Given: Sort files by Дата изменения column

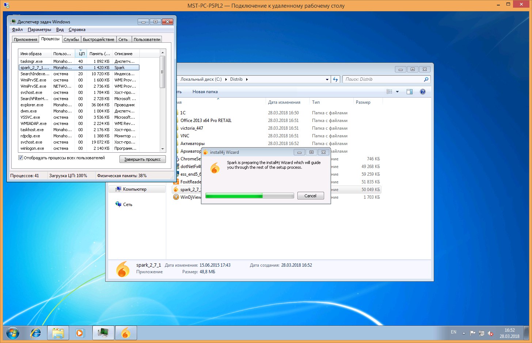Looking at the screenshot, I should pos(284,102).
